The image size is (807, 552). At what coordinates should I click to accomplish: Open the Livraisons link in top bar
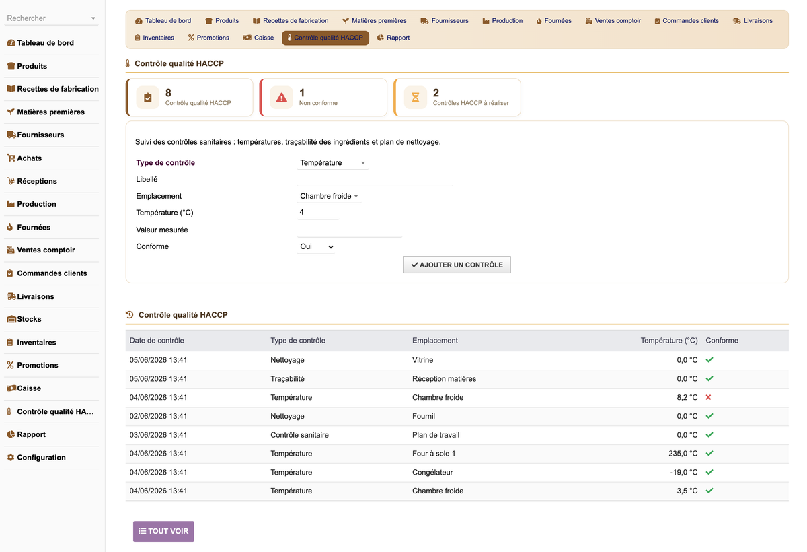pyautogui.click(x=753, y=21)
